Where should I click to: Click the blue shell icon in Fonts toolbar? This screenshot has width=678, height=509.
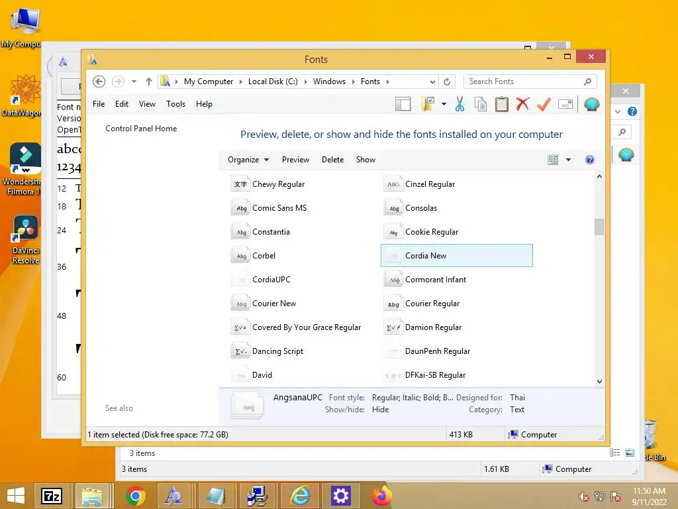591,104
